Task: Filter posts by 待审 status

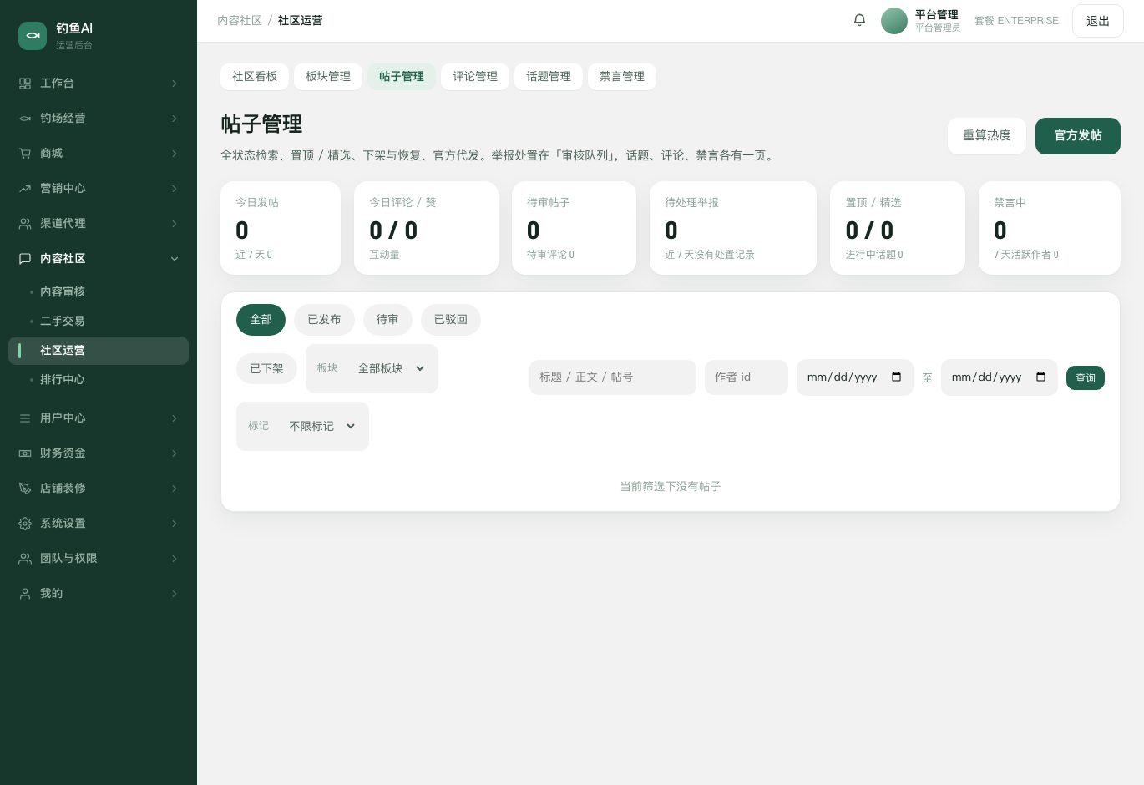Action: 387,320
